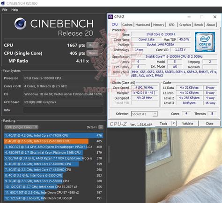Switch to the Caches tab in CPU-Z
This screenshot has width=222, height=203.
click(127, 25)
